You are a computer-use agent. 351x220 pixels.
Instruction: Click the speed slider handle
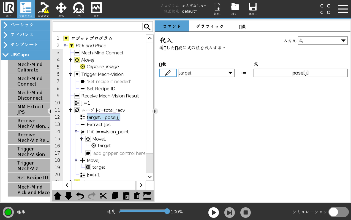[x=167, y=211]
